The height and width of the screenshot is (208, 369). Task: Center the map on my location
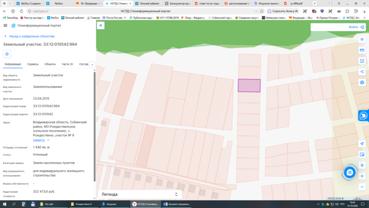tap(362, 144)
